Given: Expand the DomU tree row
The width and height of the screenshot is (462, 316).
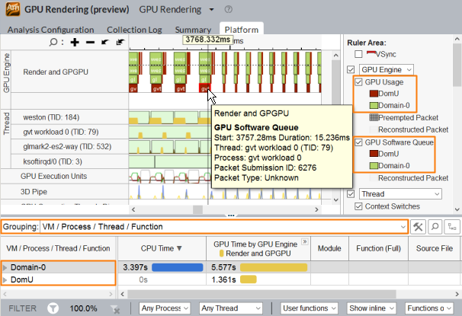Looking at the screenshot, I should point(5,279).
